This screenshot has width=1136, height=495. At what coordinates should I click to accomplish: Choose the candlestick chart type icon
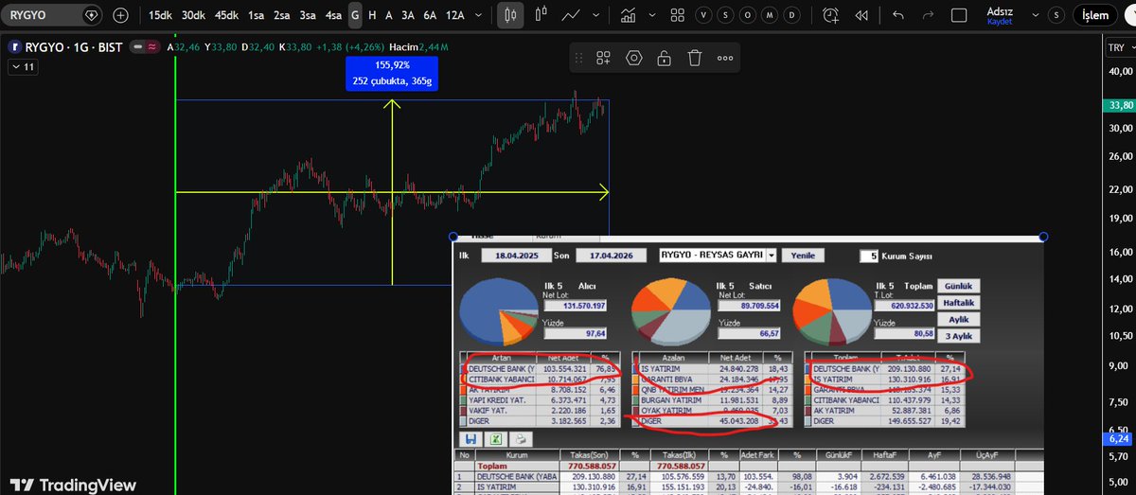(511, 15)
